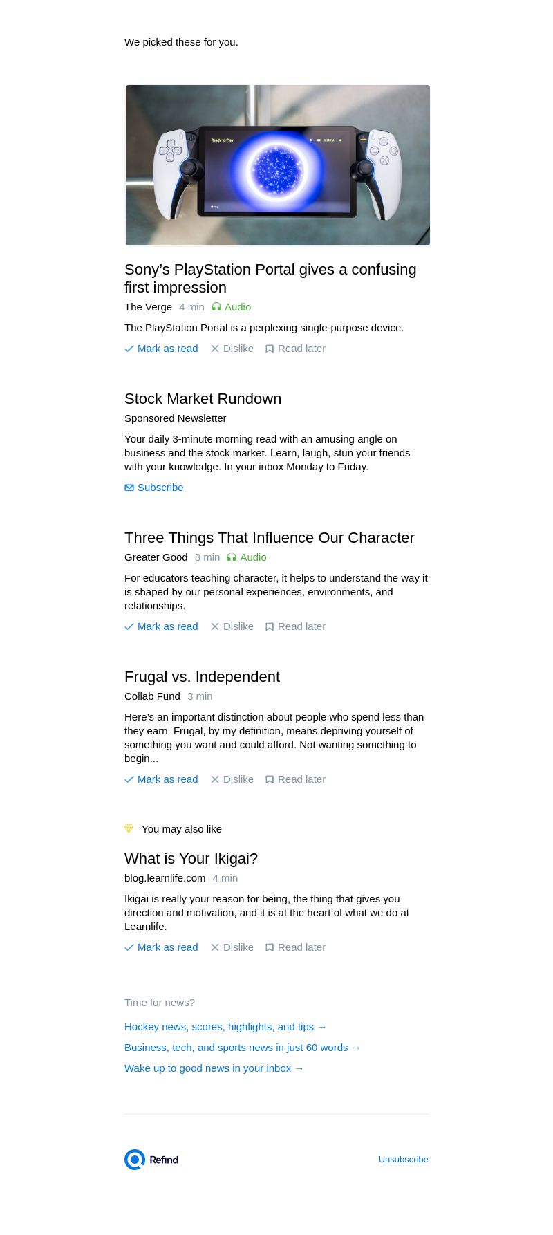The height and width of the screenshot is (1235, 553).
Task: Open Three Things That Influence Our Character
Action: pos(269,538)
